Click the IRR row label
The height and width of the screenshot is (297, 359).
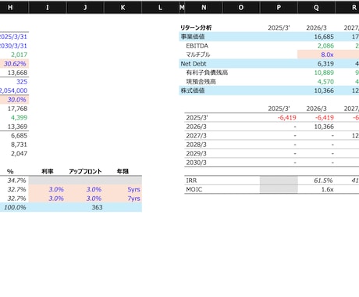pos(191,181)
